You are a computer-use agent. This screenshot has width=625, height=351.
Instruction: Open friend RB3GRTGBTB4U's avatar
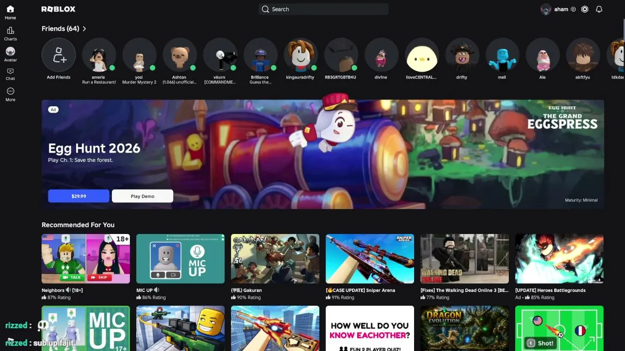click(x=341, y=55)
